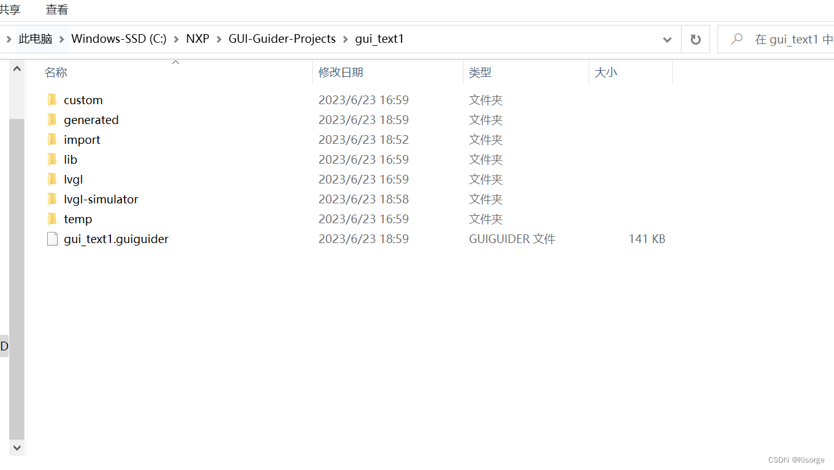
Task: Expand chevron after 此电脑 in path
Action: click(x=62, y=39)
